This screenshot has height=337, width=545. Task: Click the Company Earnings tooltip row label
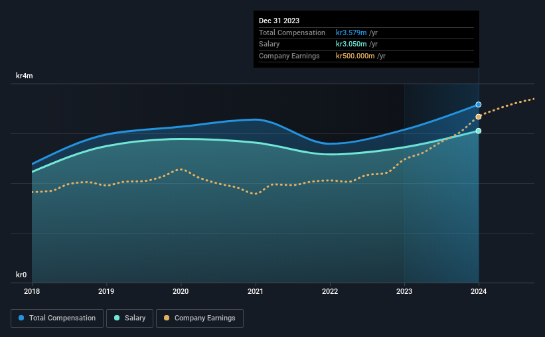(289, 56)
